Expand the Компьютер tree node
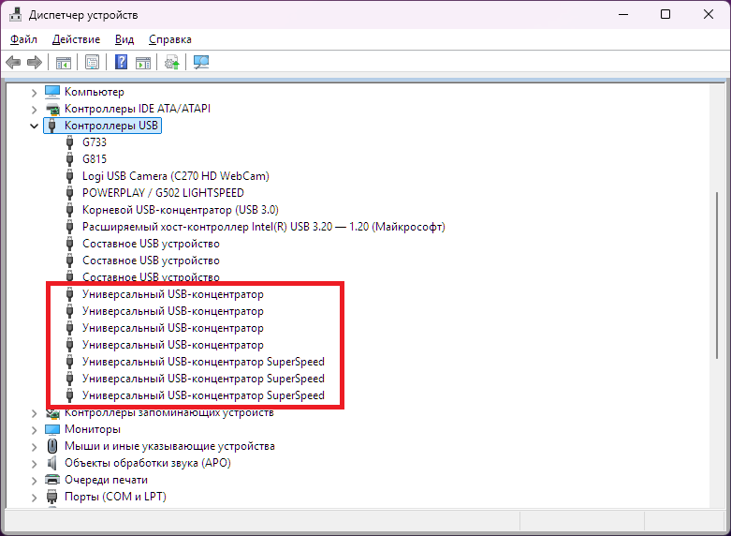Image resolution: width=731 pixels, height=536 pixels. tap(35, 92)
